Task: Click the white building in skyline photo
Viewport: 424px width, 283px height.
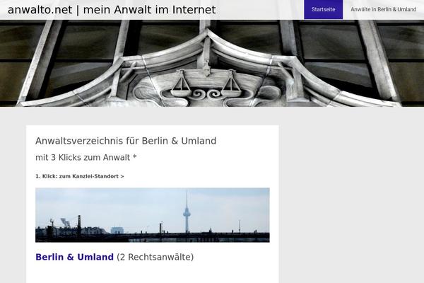Action: [117, 231]
